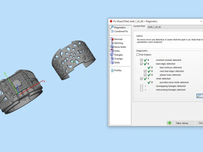Click the Current Part name field
203x152 pixels.
(175, 27)
